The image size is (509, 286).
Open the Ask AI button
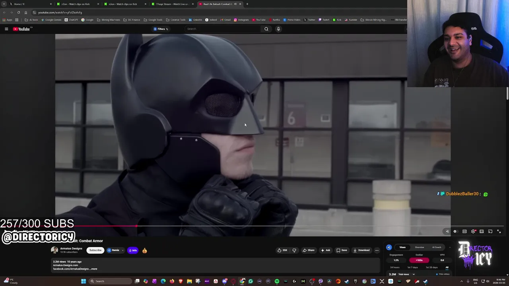click(326, 250)
